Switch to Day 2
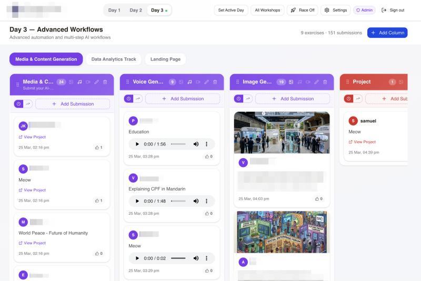Viewport: 421px width, 281px height. pyautogui.click(x=136, y=10)
